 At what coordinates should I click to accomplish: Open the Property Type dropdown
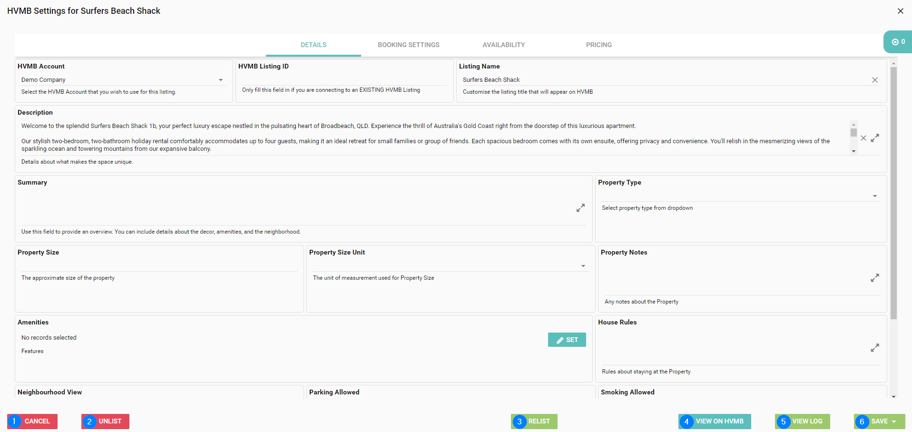coord(874,196)
